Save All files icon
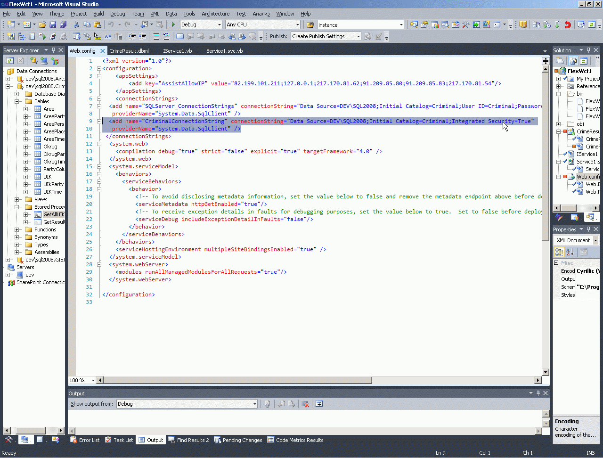The height and width of the screenshot is (458, 603). 63,25
